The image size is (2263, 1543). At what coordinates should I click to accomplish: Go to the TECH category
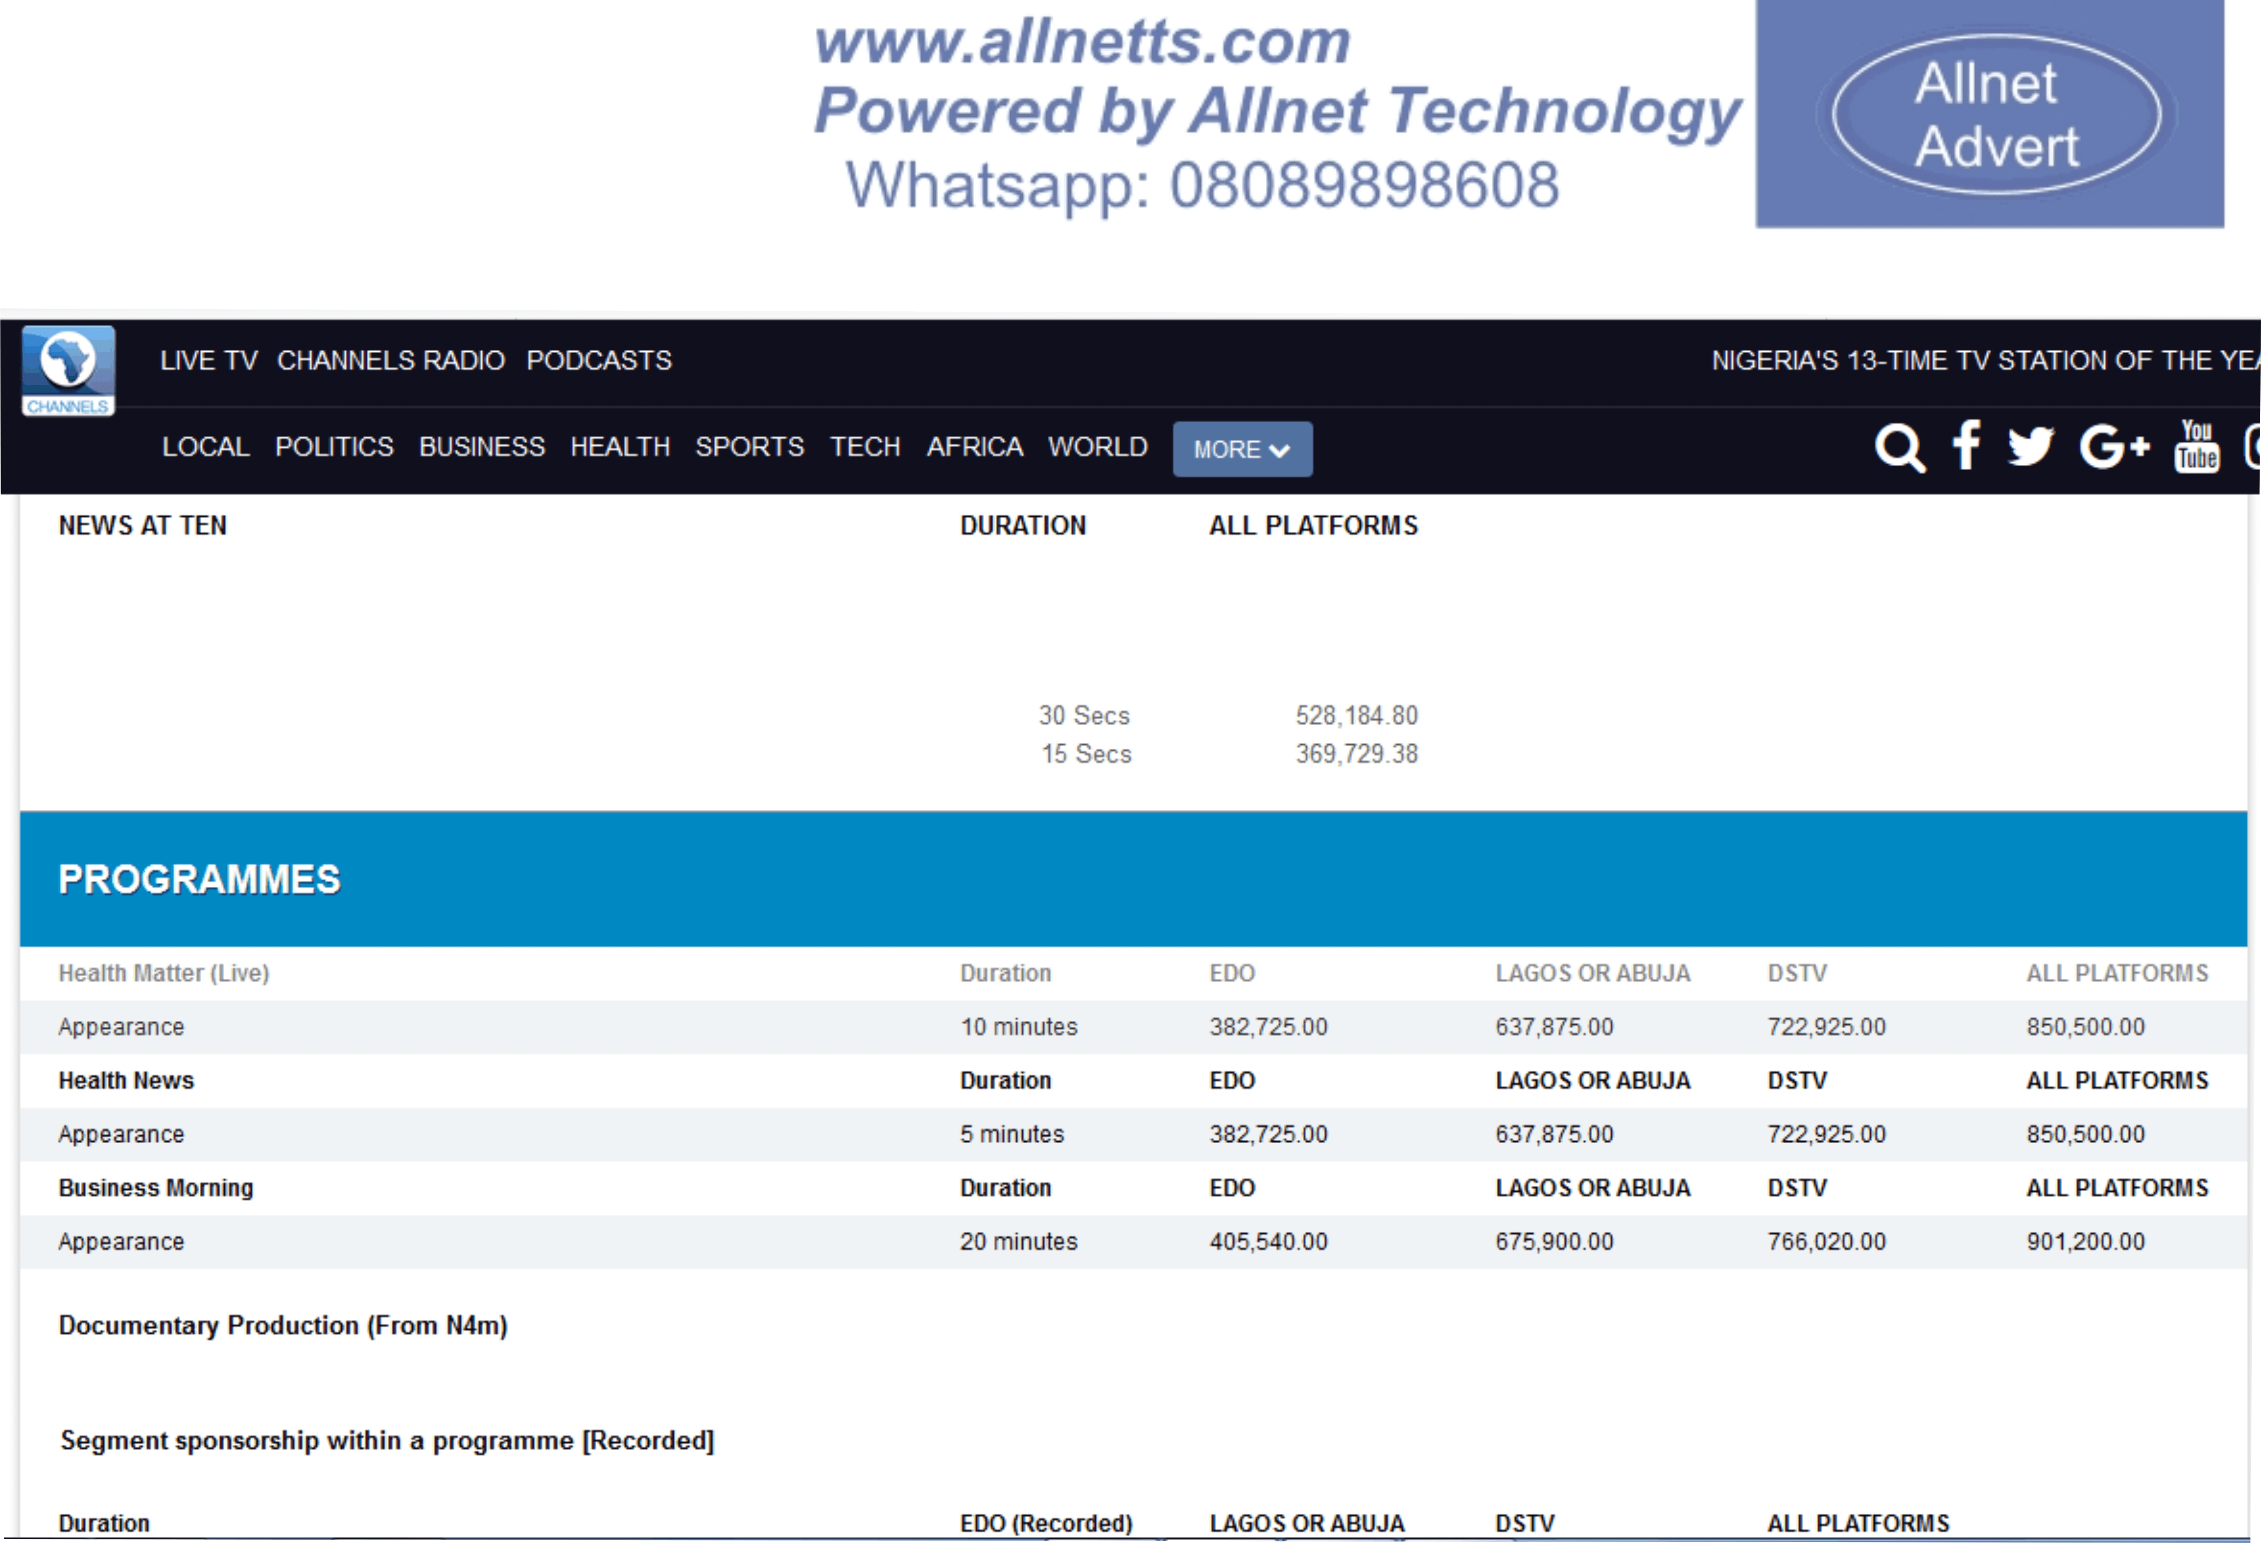coord(866,447)
